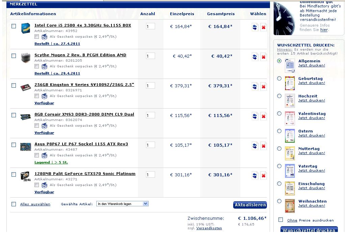Check 'Ohne Preise ausdrucken' option
The height and width of the screenshot is (238, 345).
(280, 220)
